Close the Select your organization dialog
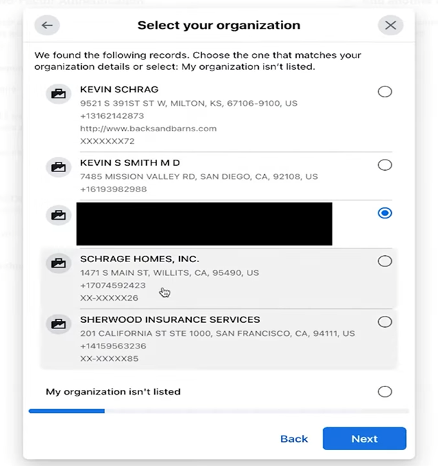The width and height of the screenshot is (438, 466). (390, 26)
